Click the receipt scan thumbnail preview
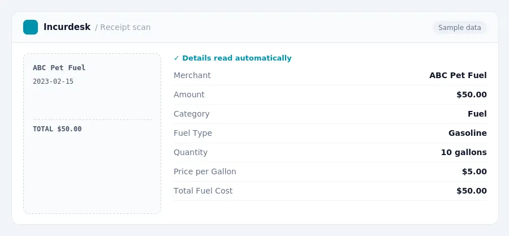 [x=92, y=134]
